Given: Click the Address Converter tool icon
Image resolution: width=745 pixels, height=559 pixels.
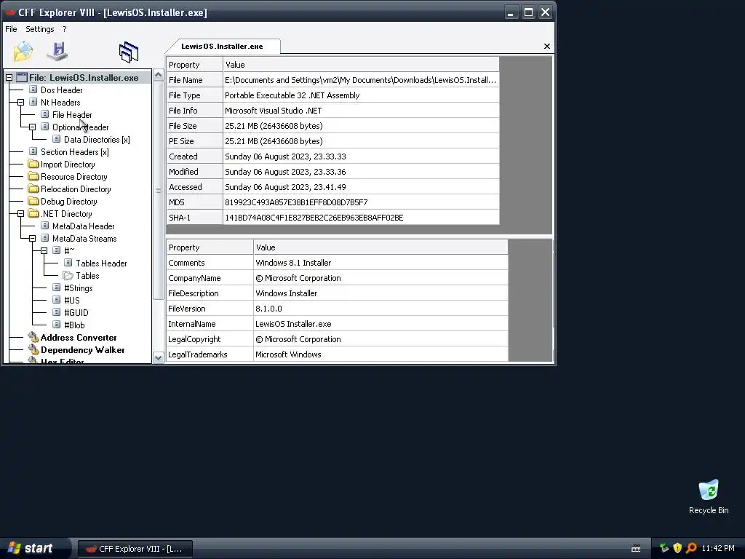Looking at the screenshot, I should pyautogui.click(x=33, y=337).
